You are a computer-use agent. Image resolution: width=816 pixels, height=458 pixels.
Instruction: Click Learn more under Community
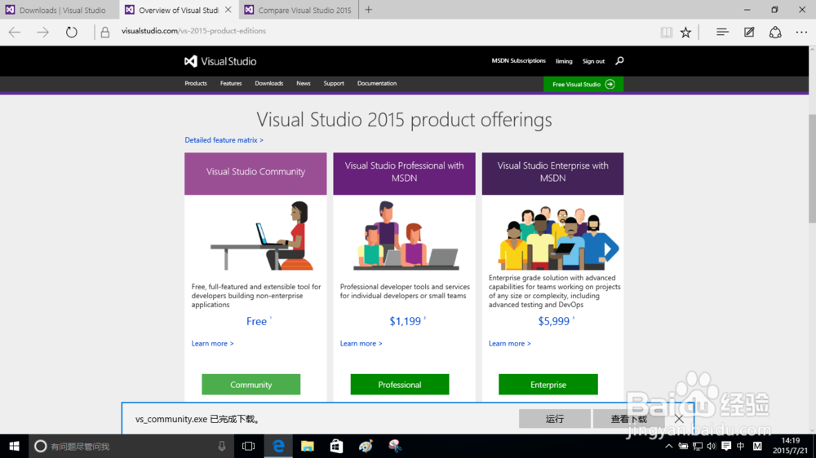point(212,344)
